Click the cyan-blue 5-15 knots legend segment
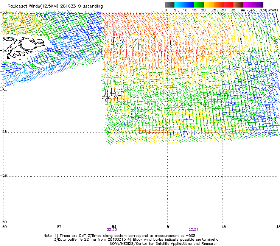The image size is (280, 246). [184, 5]
